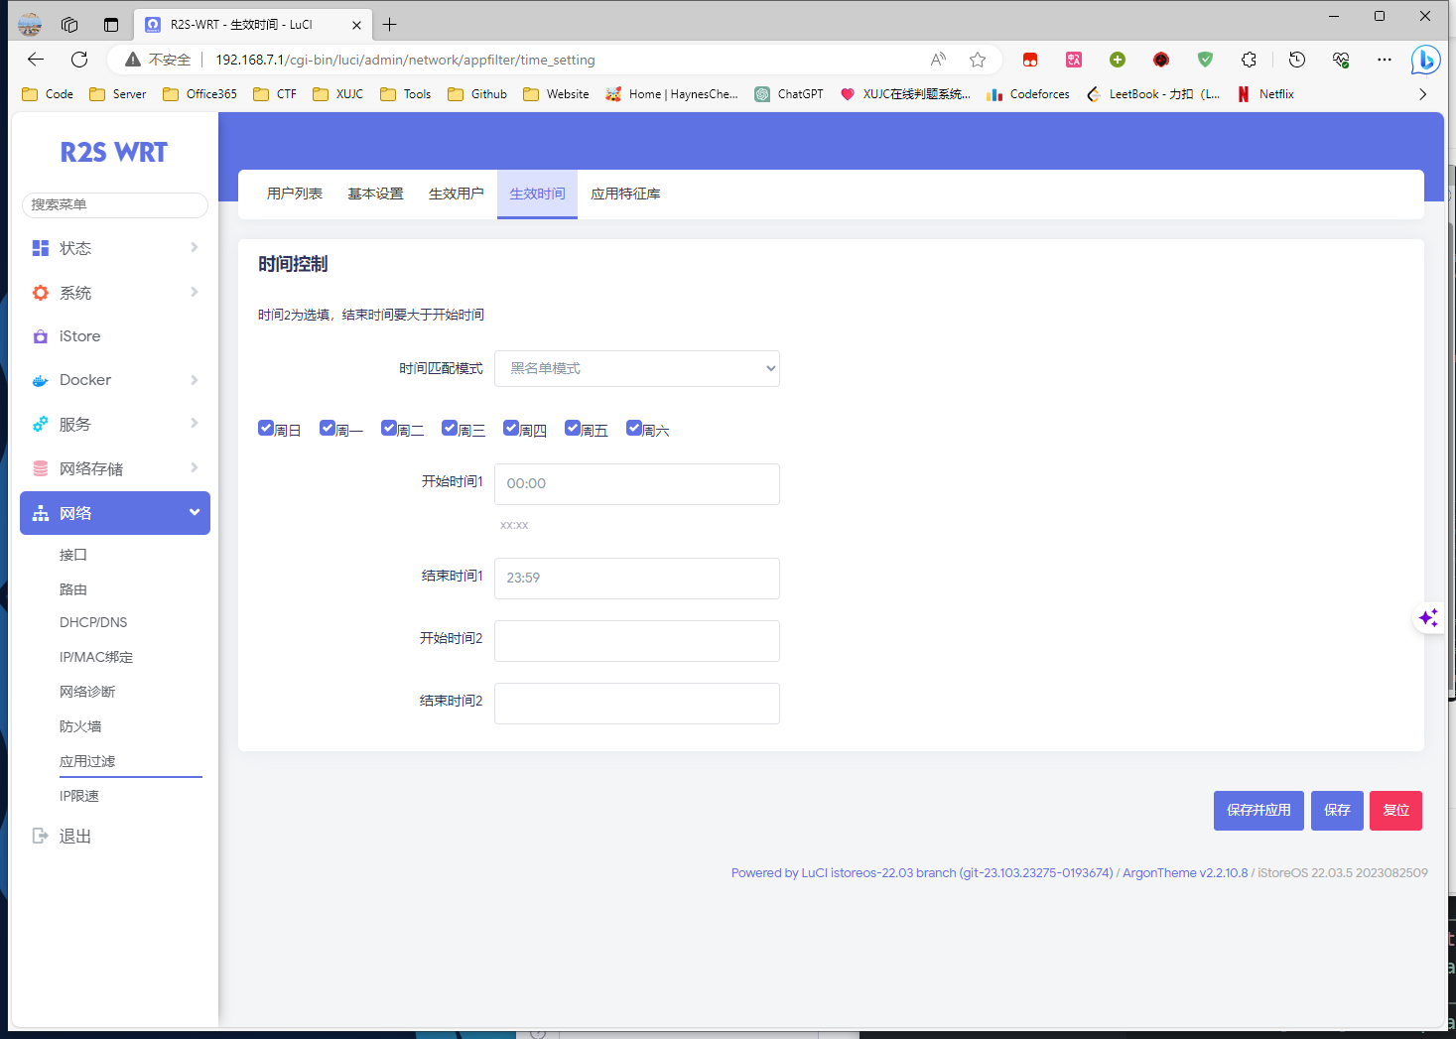Click the 保存并应用 button
The width and height of the screenshot is (1456, 1039).
point(1258,811)
